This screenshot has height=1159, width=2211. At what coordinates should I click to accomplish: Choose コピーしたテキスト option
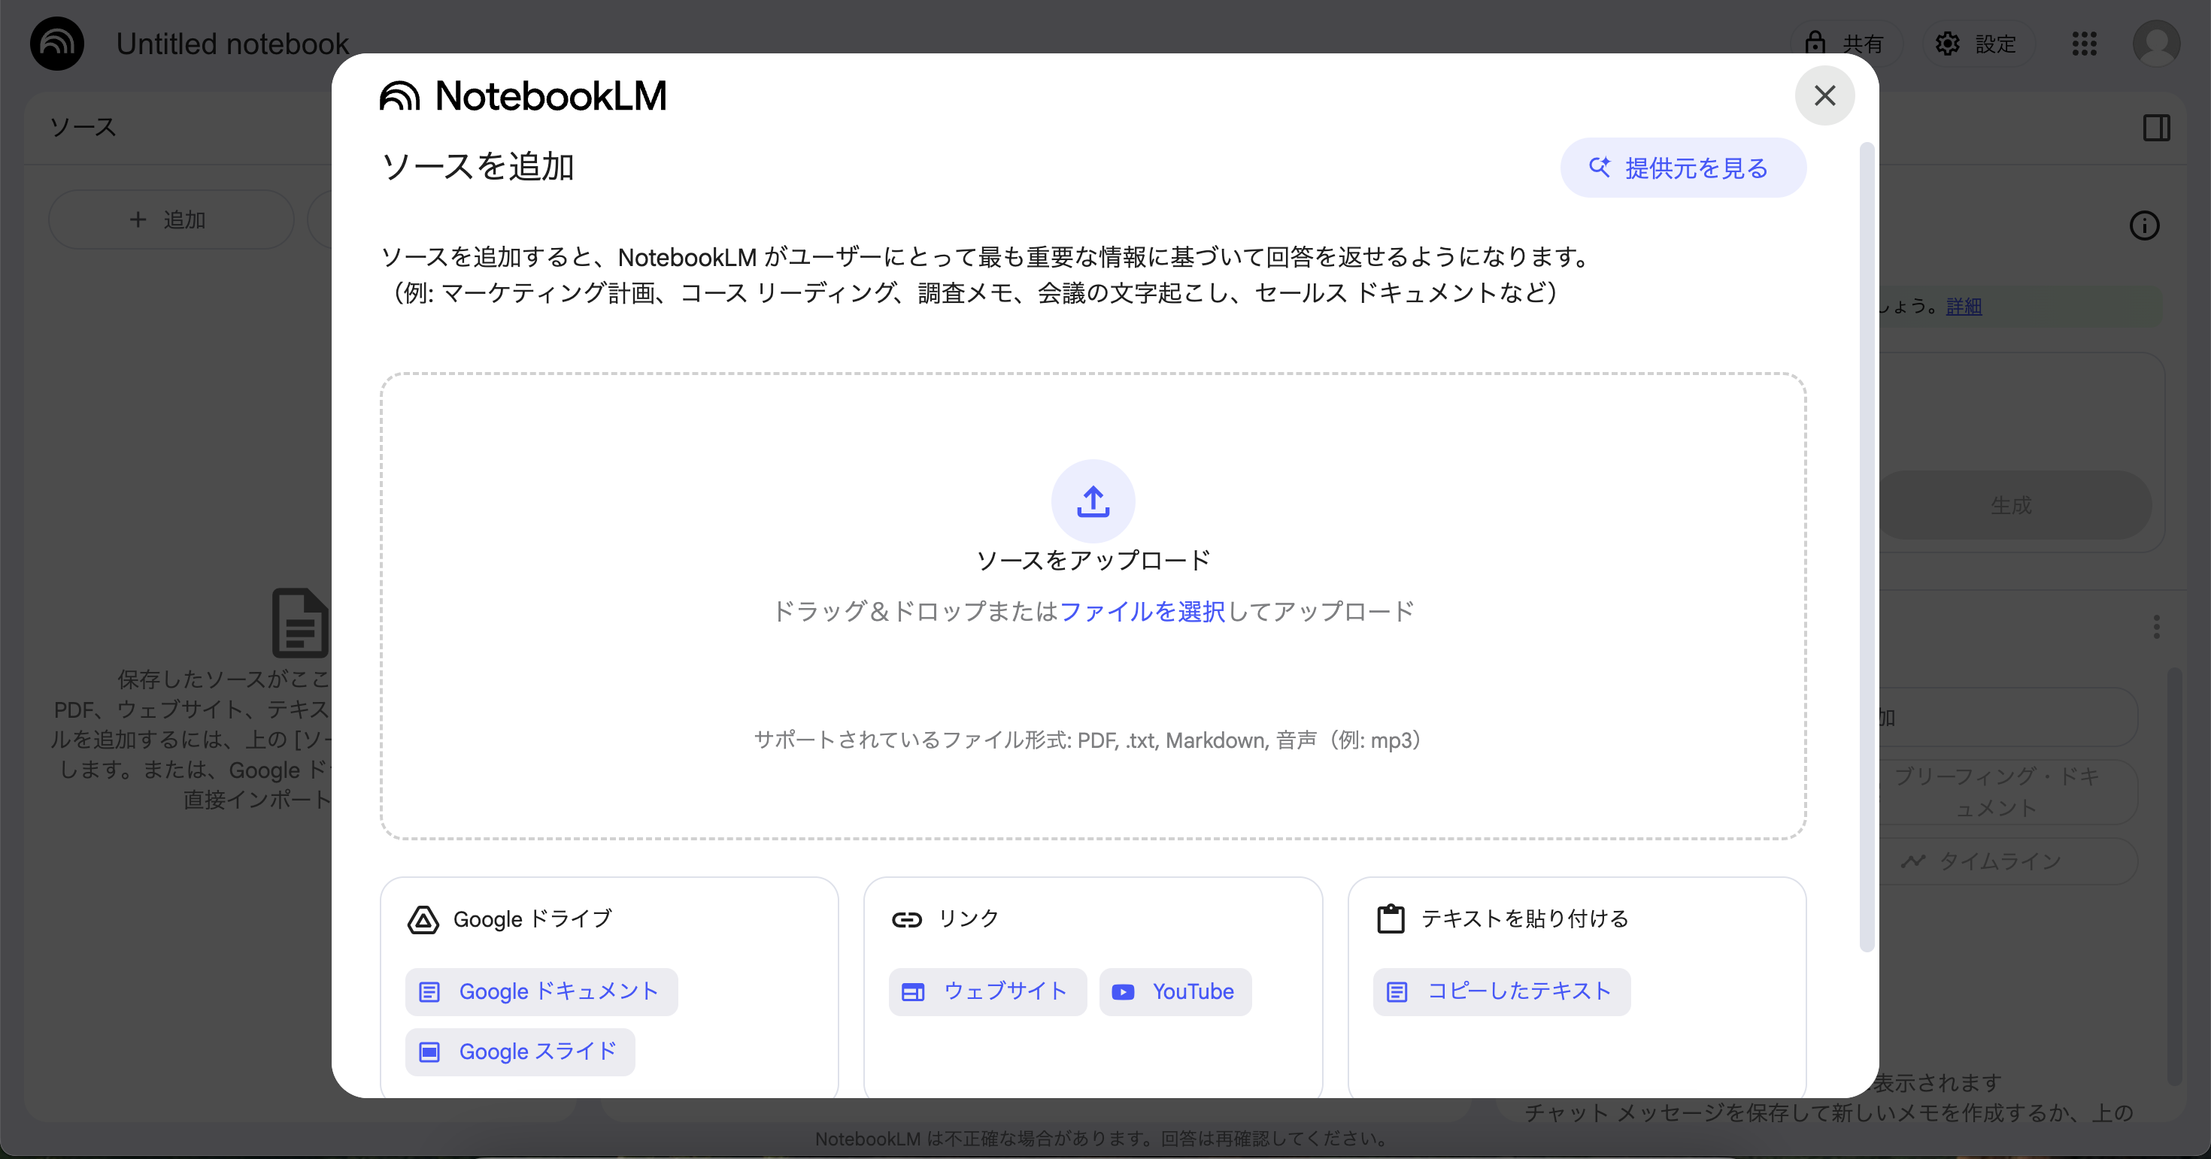1501,991
